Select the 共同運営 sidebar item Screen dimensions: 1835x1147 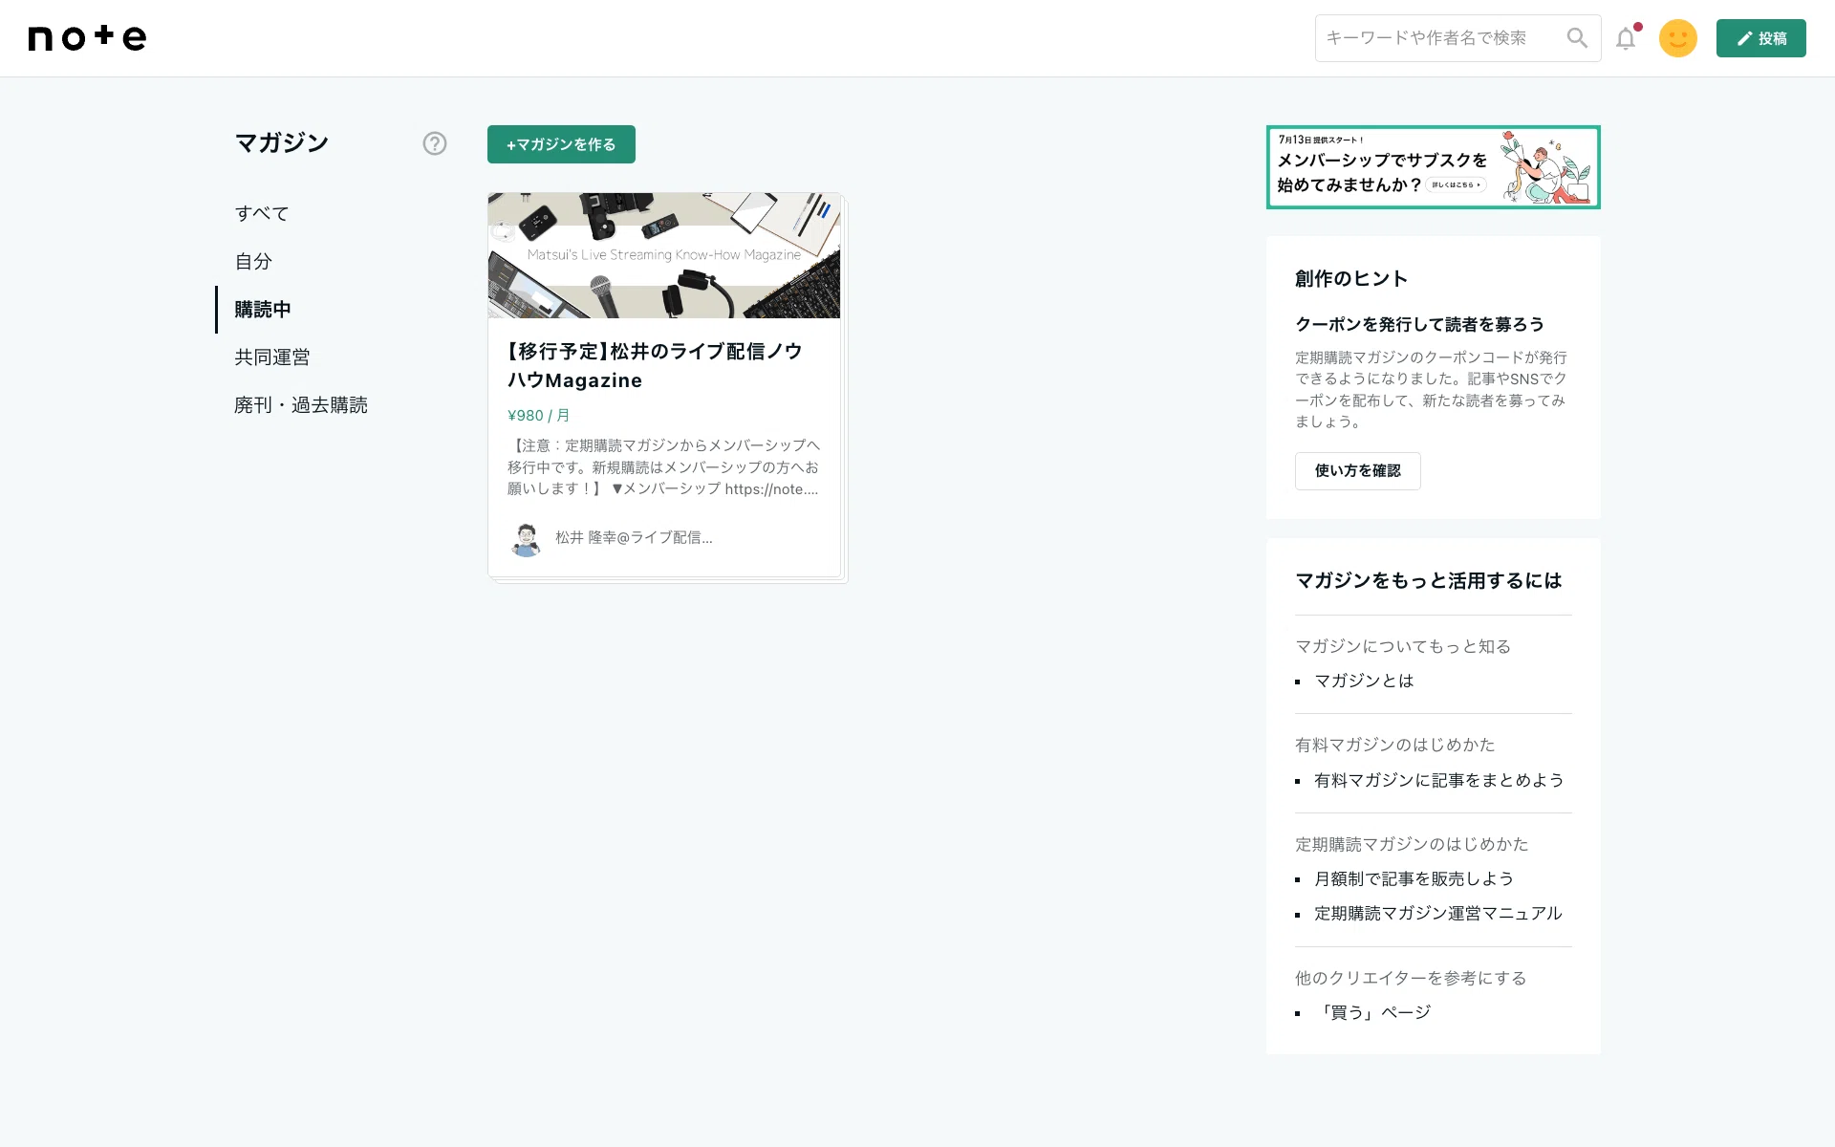pos(272,357)
